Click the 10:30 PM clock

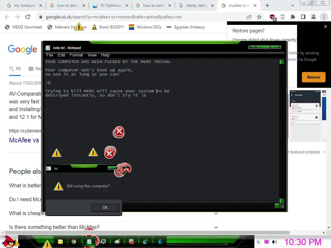[x=303, y=242]
